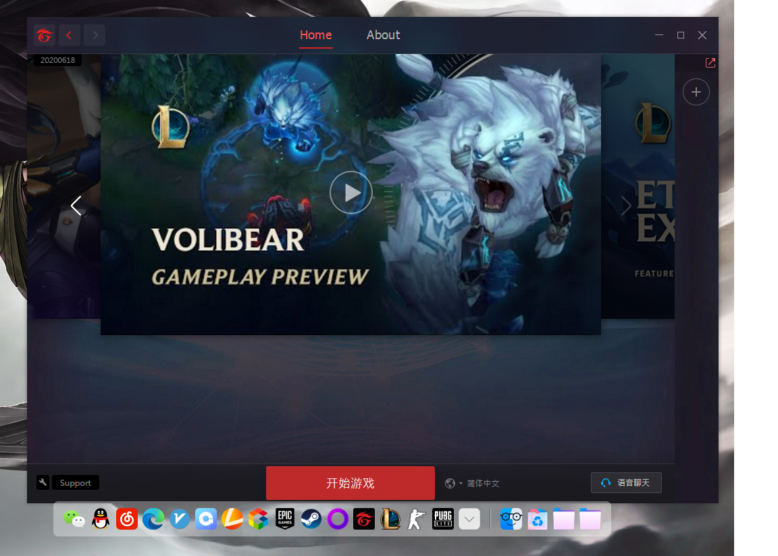
Task: Open Garena icon in the dock
Action: [364, 520]
